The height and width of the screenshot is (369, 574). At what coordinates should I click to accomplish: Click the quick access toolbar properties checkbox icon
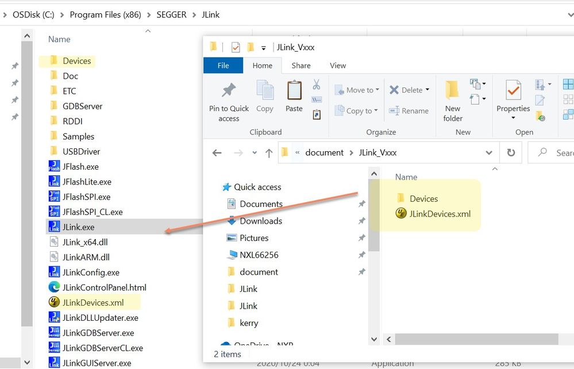click(x=236, y=47)
